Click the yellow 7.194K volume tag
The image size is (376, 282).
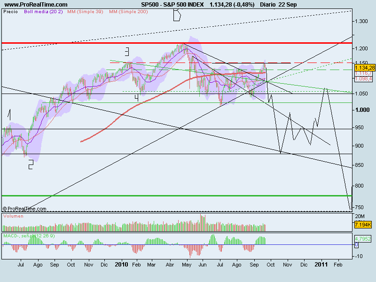[x=363, y=225]
